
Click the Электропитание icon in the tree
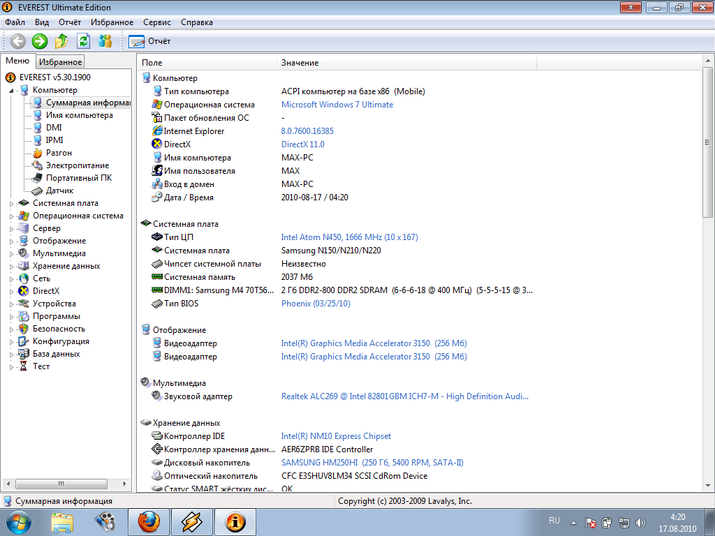38,165
